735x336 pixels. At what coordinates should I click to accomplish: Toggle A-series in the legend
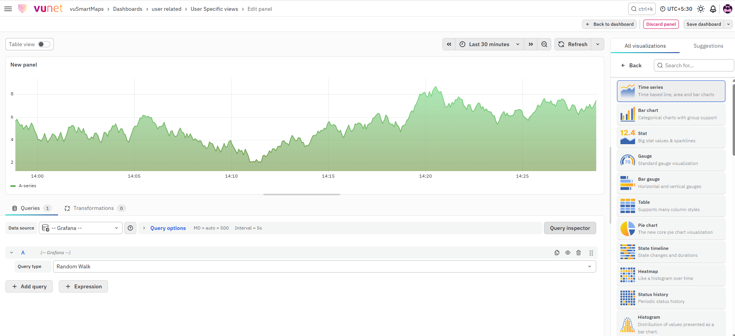27,186
